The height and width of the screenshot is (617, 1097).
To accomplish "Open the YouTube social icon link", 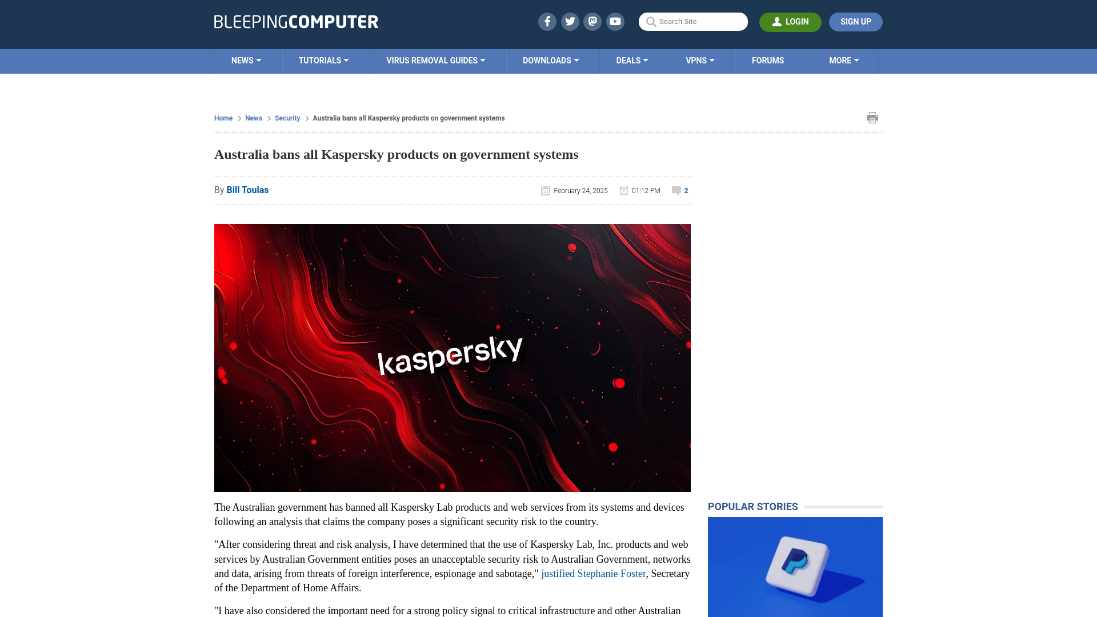I will (x=615, y=21).
